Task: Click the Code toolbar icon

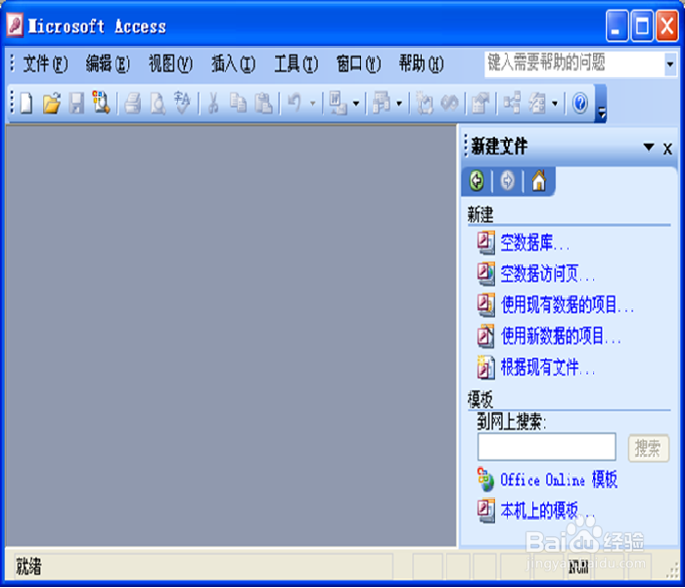Action: [424, 104]
